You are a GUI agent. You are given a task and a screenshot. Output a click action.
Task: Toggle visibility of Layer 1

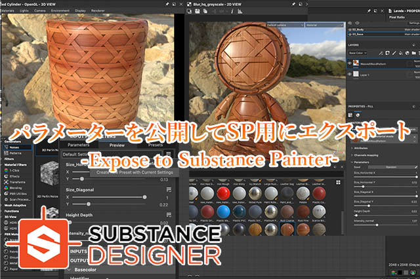(x=350, y=74)
